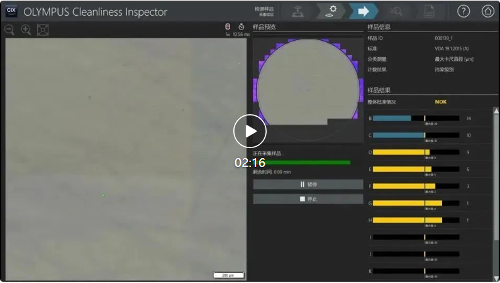
Task: Click the class J empty result bar
Action: (416, 254)
